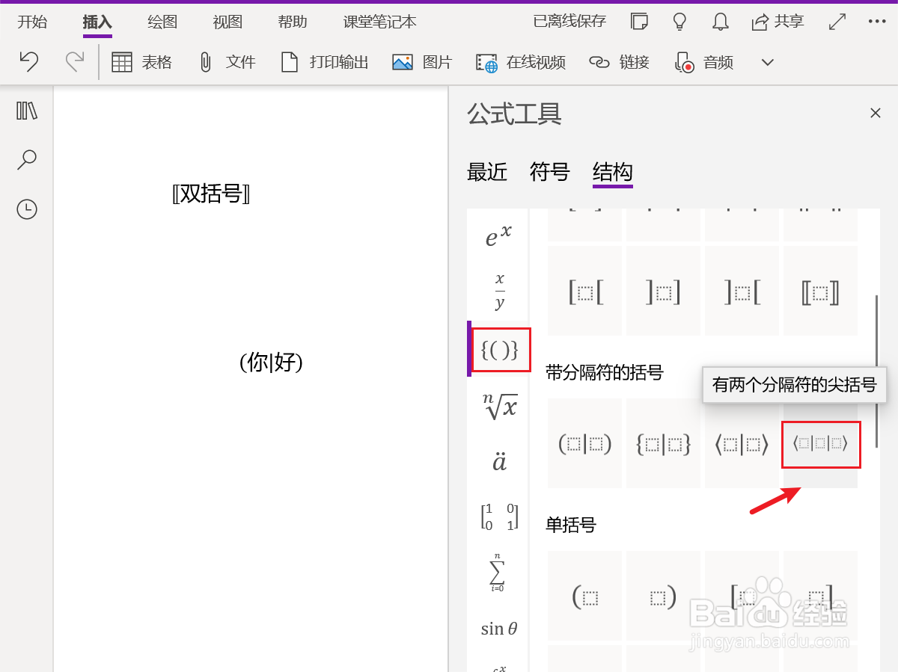
Task: Choose the x/y fraction structure category
Action: pos(499,292)
